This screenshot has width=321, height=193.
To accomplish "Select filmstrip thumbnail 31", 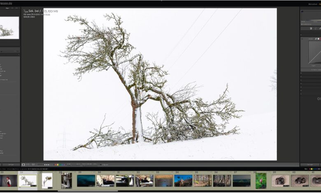I will pyautogui.click(x=125, y=181).
